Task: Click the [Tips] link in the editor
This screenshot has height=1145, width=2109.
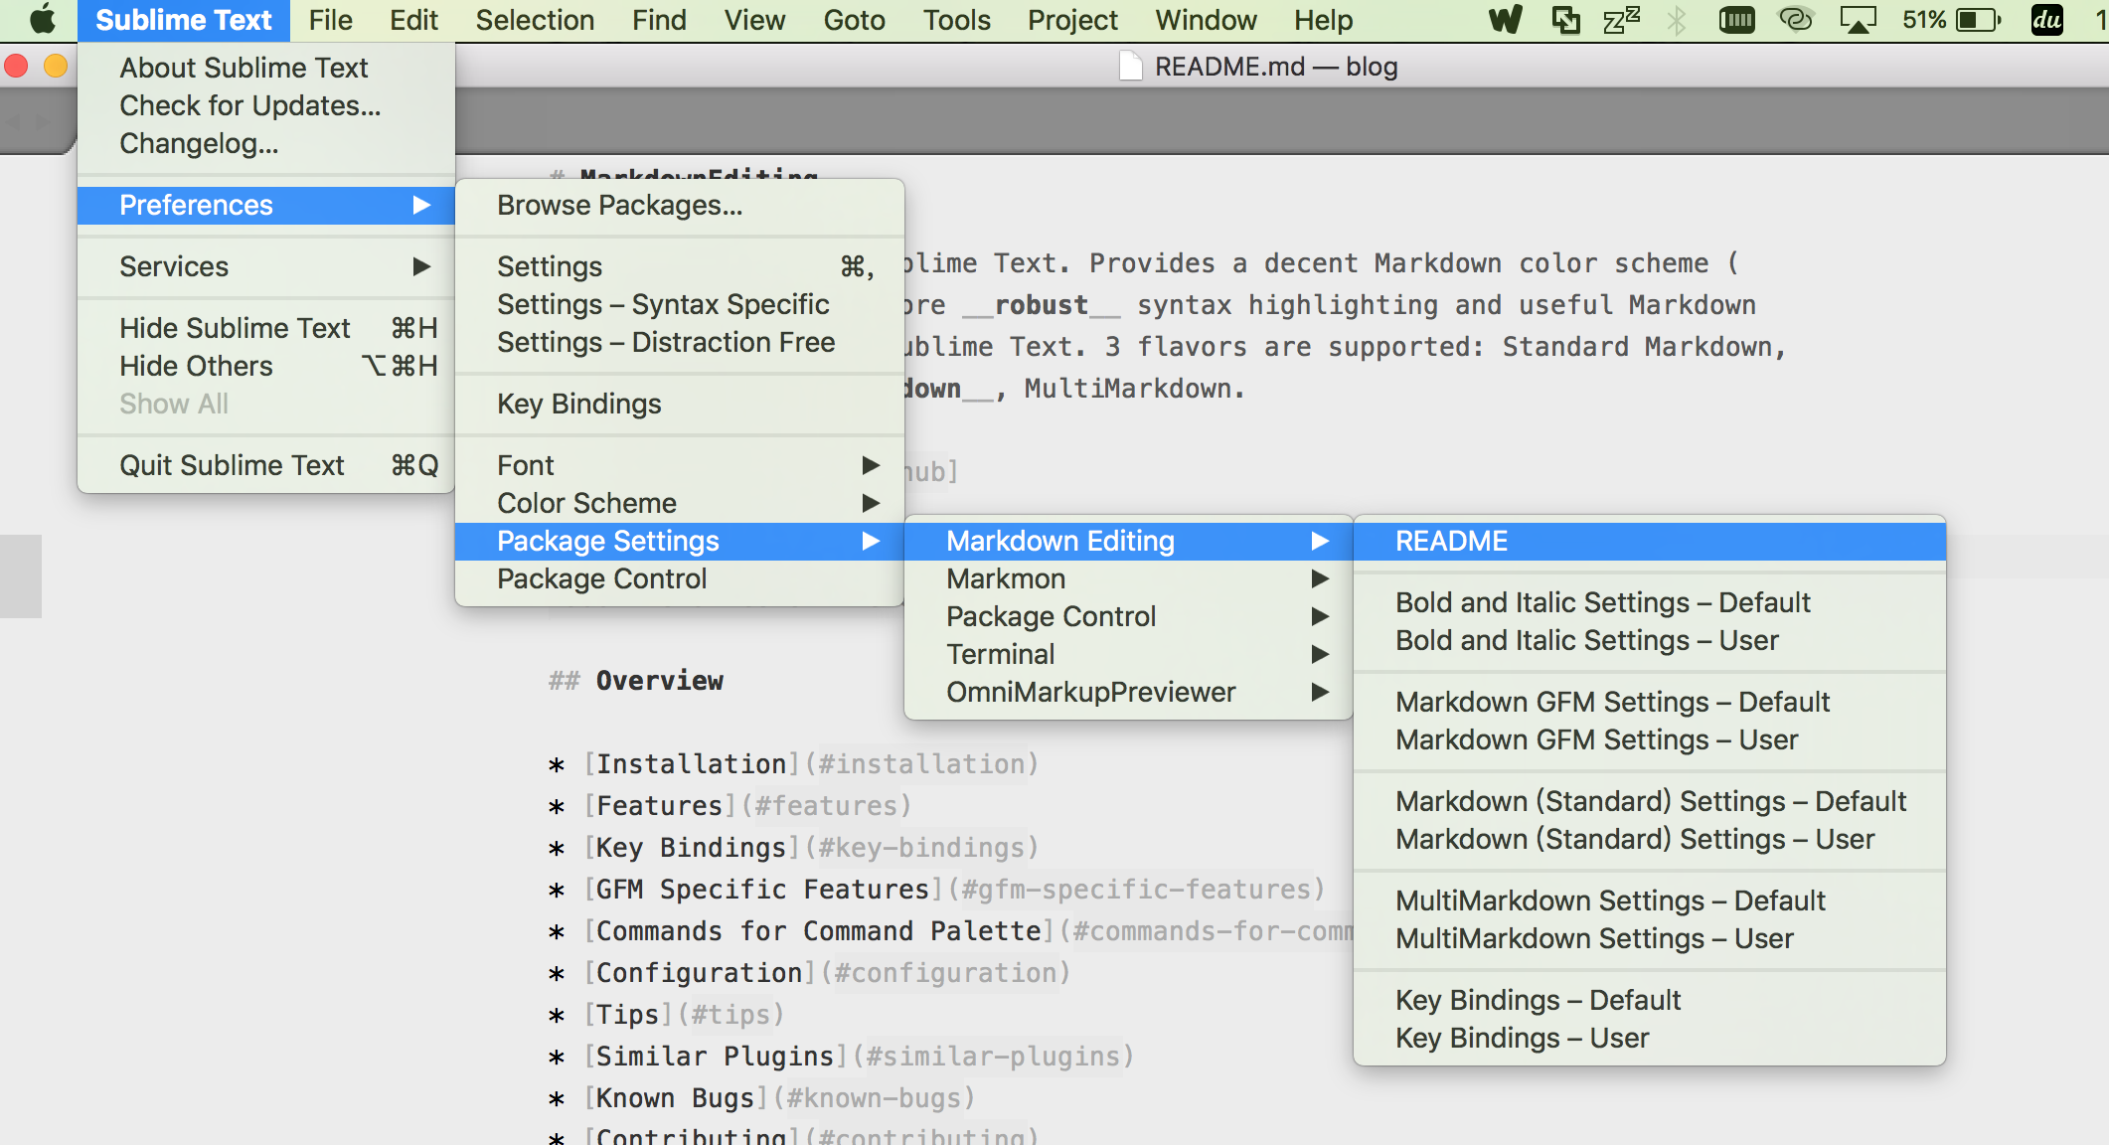Action: coord(628,1014)
